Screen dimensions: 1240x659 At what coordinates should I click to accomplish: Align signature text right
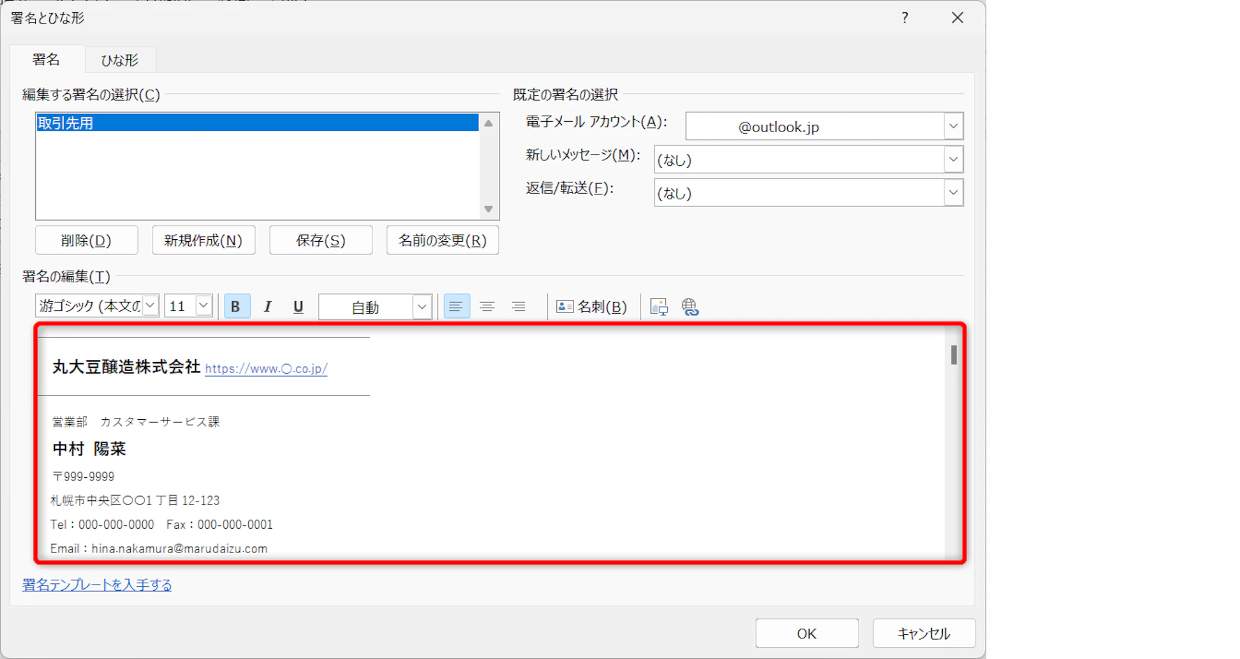tap(518, 306)
